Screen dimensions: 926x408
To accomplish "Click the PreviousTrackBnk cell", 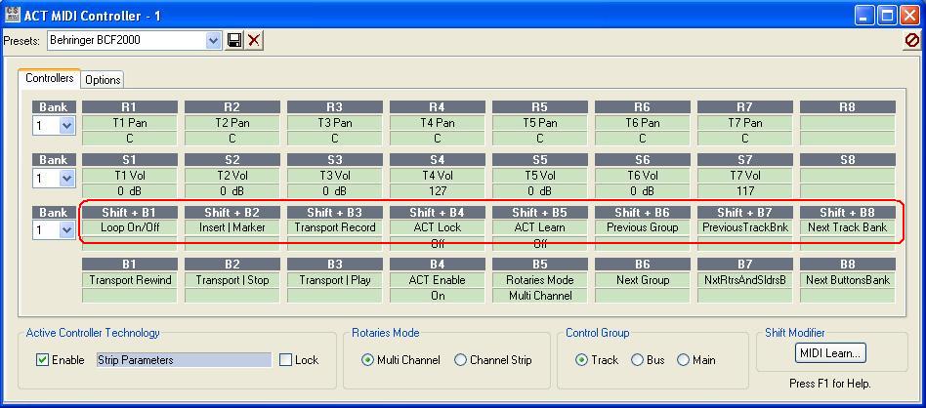I will pyautogui.click(x=744, y=227).
